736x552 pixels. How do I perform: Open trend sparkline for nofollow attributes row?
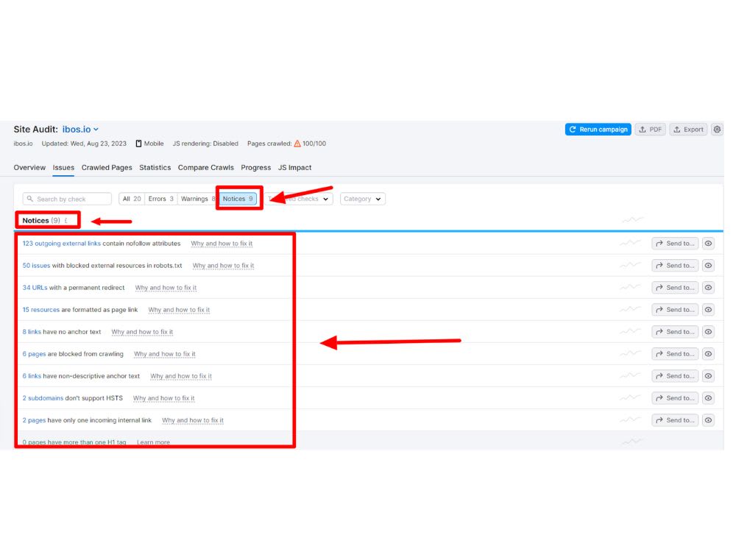click(x=630, y=243)
